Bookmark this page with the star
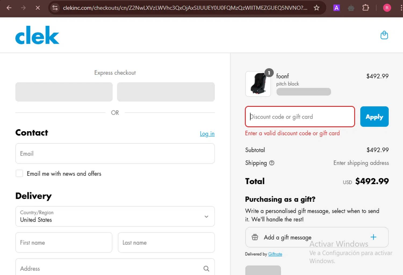Viewport: 403px width, 275px height. pos(316,8)
